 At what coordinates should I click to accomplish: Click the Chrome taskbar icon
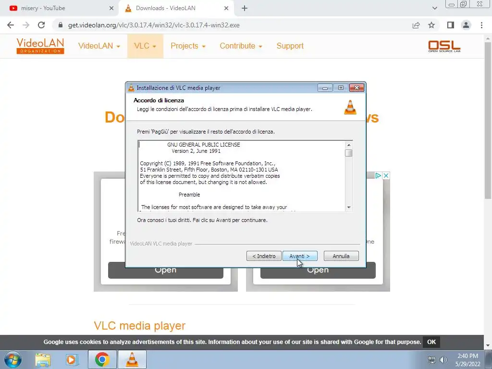[102, 359]
